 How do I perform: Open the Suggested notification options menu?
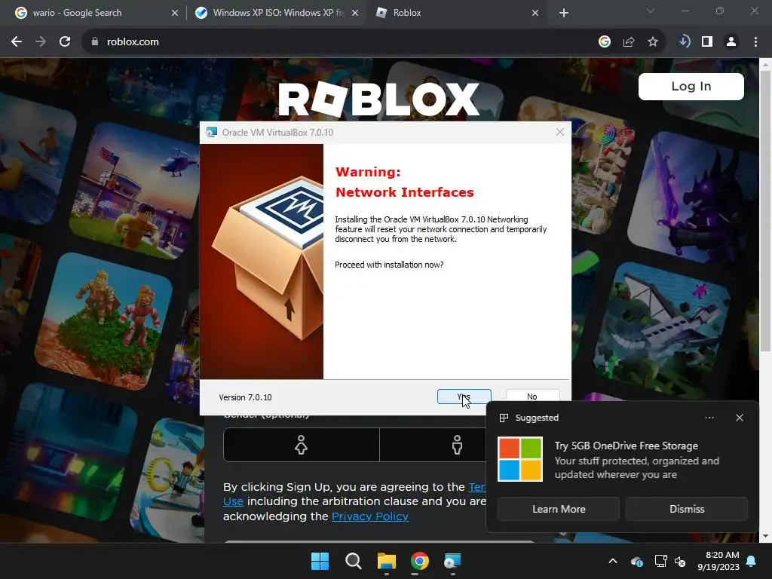[x=709, y=418]
